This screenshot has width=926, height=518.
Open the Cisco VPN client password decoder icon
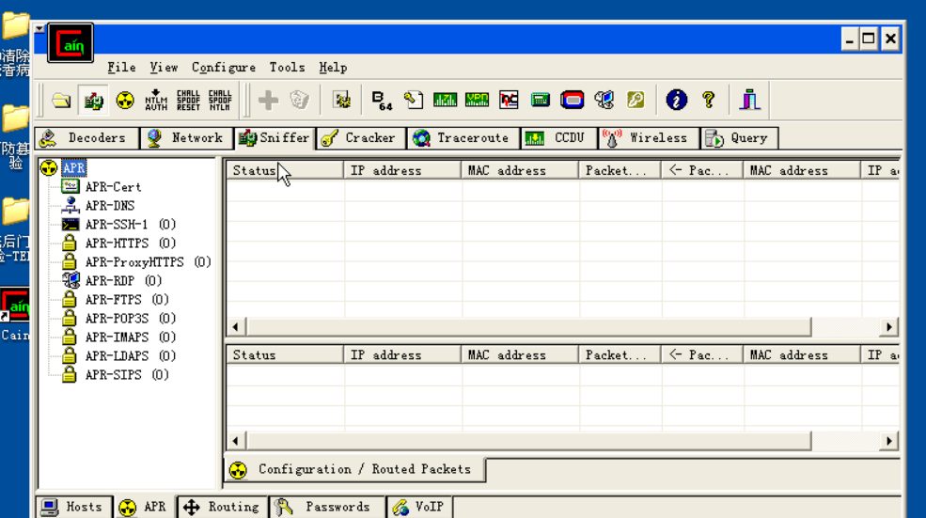coord(477,101)
